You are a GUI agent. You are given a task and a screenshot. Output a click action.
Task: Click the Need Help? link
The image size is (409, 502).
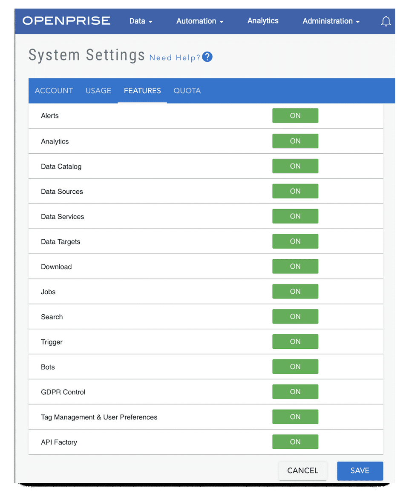tap(175, 58)
